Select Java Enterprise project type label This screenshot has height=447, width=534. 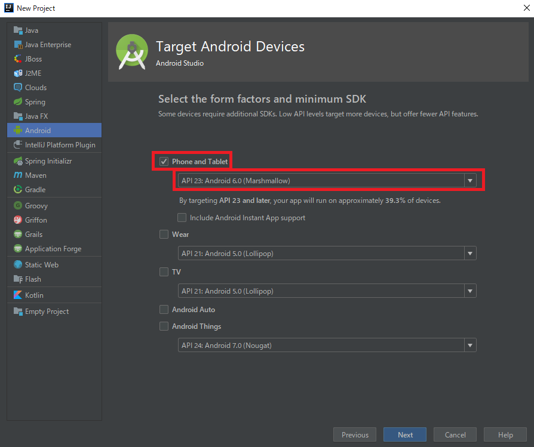pos(48,45)
